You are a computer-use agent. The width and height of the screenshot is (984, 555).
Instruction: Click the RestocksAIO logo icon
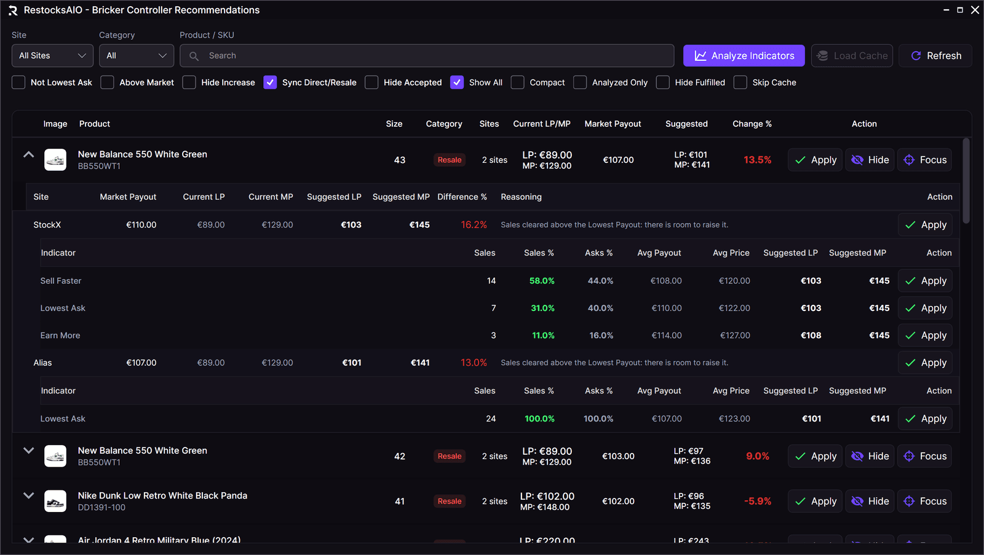[x=13, y=10]
